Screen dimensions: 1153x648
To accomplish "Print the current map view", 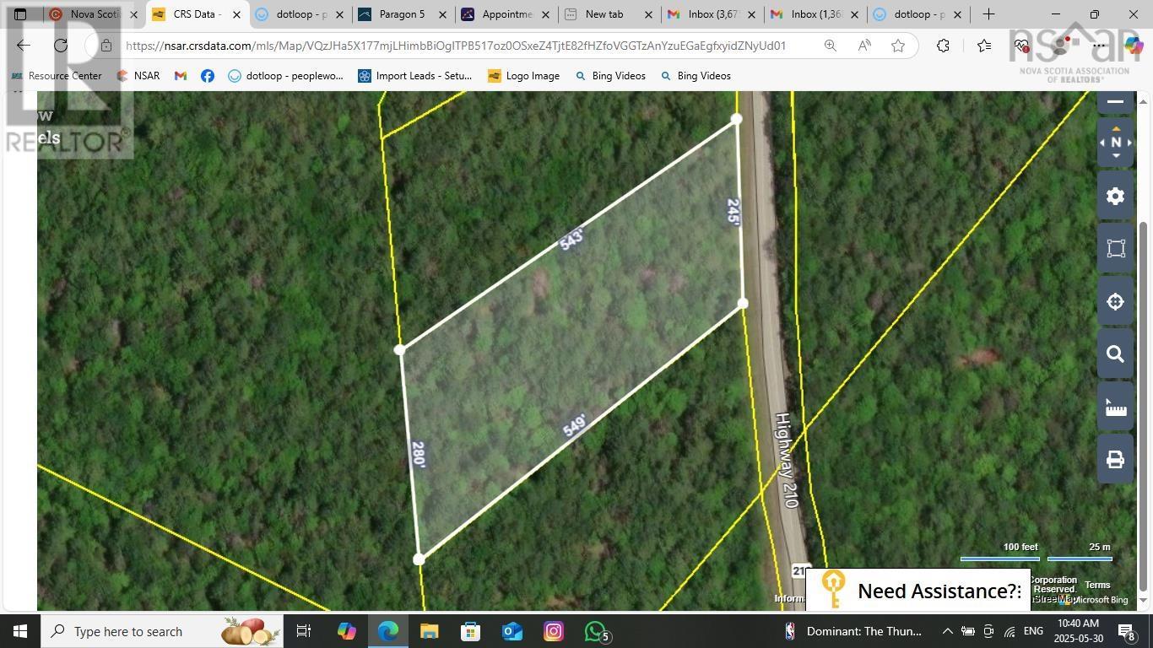I will (1114, 459).
